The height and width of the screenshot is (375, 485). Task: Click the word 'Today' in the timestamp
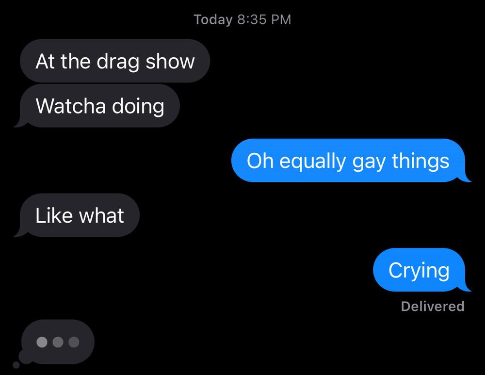click(x=213, y=20)
